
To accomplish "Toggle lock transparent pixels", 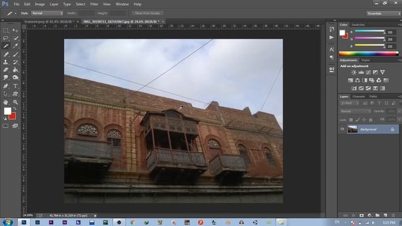I will pos(351,120).
